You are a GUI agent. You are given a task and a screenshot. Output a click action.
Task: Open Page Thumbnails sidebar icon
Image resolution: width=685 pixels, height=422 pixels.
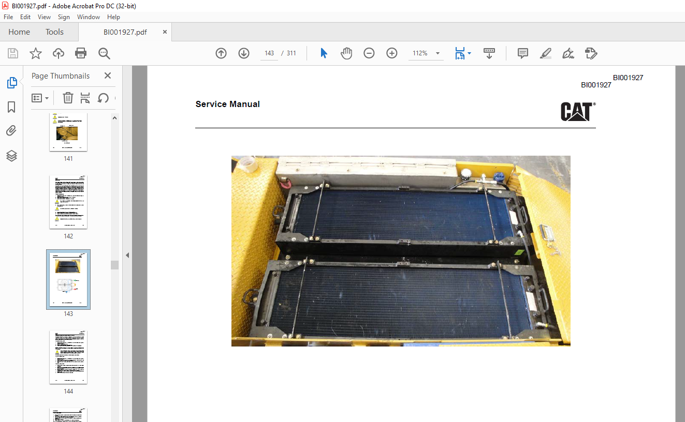click(11, 83)
